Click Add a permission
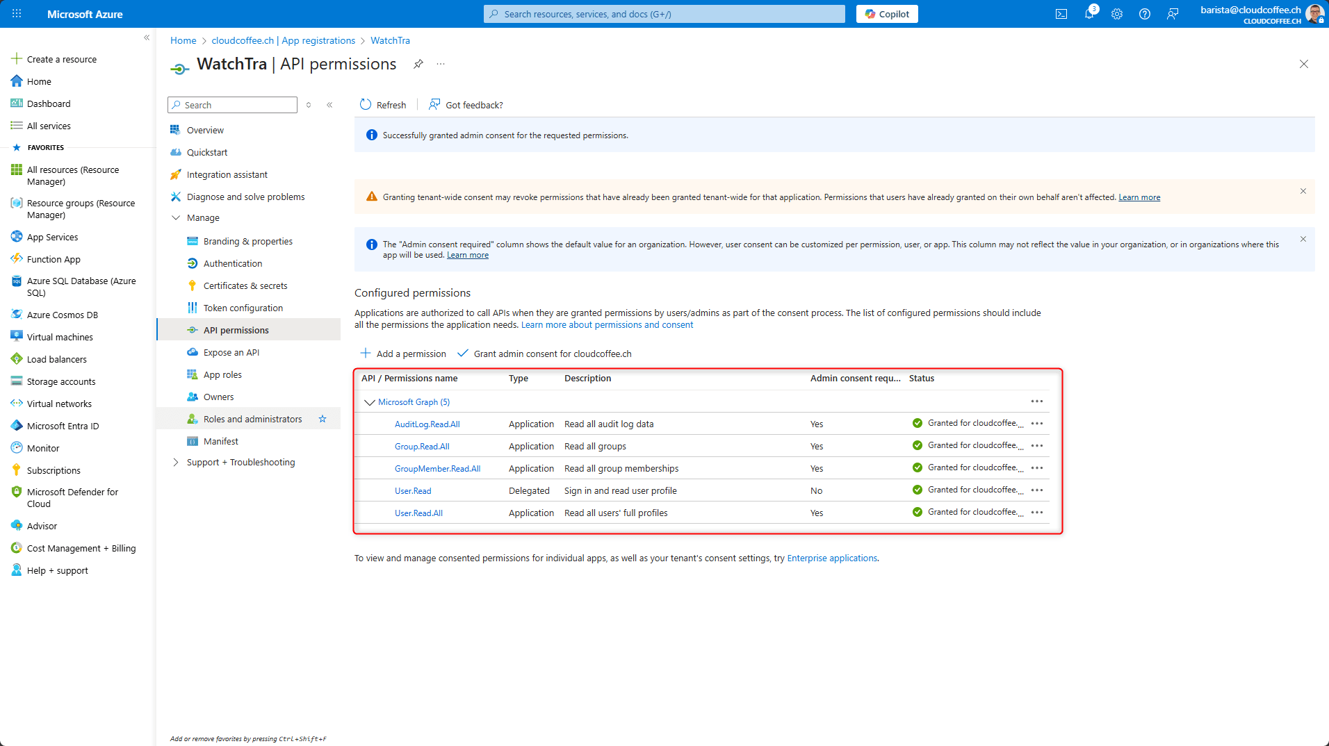The image size is (1329, 746). point(403,354)
